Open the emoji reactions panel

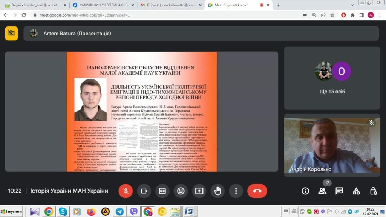click(181, 191)
